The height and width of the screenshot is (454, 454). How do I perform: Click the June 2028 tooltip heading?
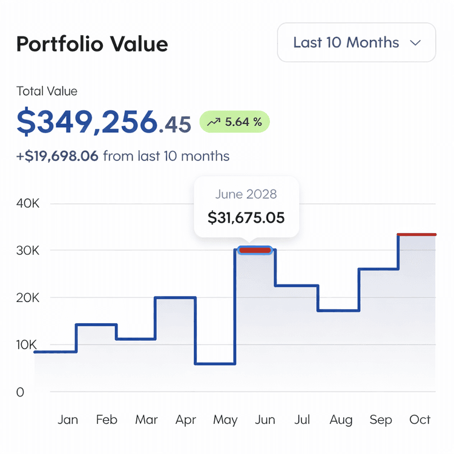tap(246, 194)
